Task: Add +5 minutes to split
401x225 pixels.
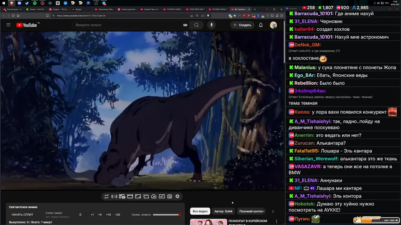Action: point(100,215)
